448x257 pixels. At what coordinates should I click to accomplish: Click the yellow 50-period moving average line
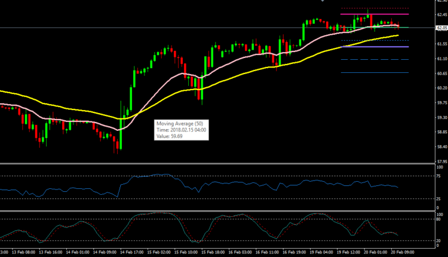(x=72, y=110)
